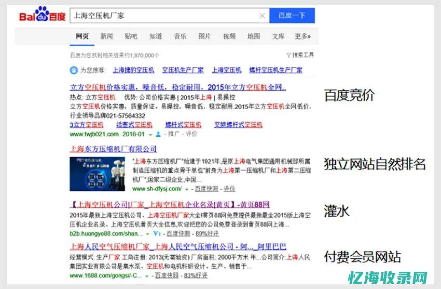Open the 立方空压机价格实惠 result title
Screen dimensions: 441x289
(x=178, y=87)
